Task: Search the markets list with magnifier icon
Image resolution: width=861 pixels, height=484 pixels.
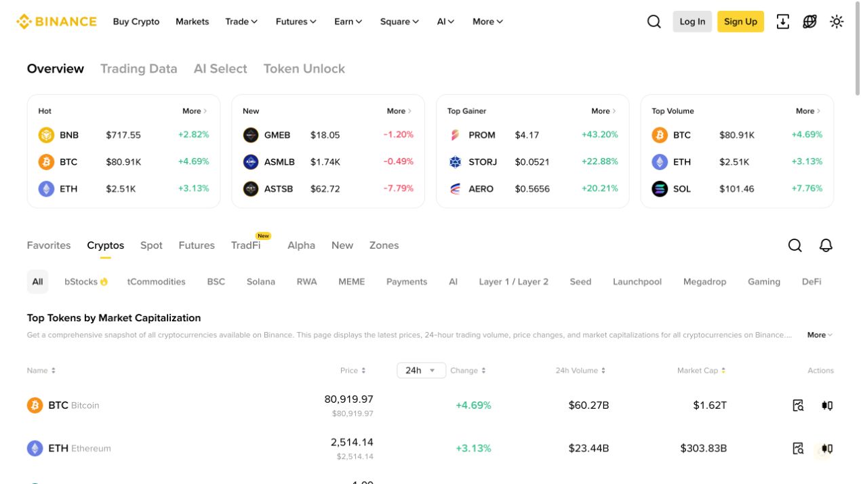Action: tap(795, 245)
